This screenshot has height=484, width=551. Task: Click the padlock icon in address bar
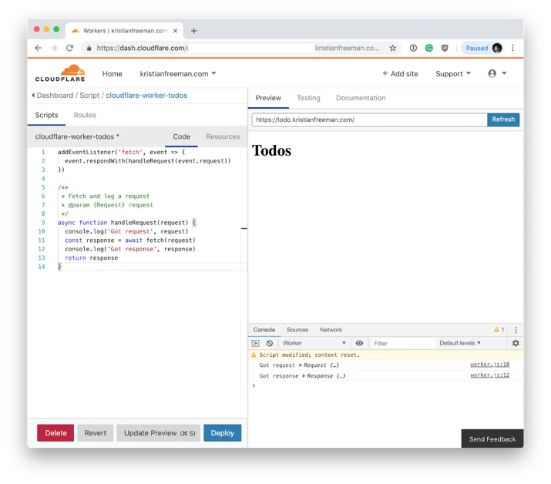[89, 48]
